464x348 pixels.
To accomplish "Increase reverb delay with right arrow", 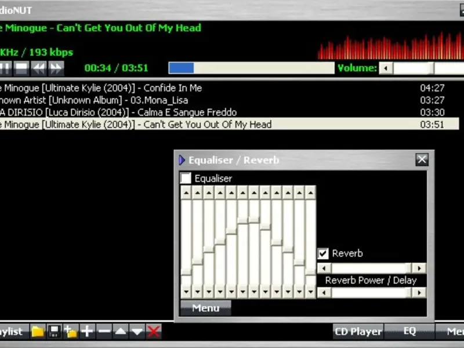I will 419,293.
